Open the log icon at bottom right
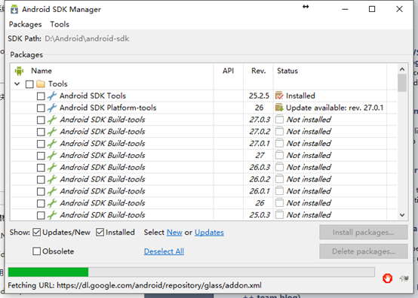Image resolution: width=418 pixels, height=298 pixels. click(x=404, y=278)
